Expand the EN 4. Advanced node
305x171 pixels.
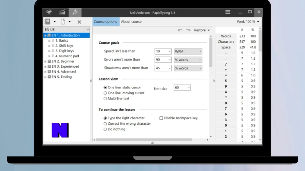pos(45,72)
